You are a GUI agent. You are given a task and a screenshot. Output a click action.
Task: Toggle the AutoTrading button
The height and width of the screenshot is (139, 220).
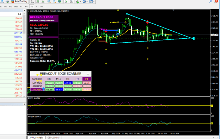pyautogui.click(x=19, y=1)
